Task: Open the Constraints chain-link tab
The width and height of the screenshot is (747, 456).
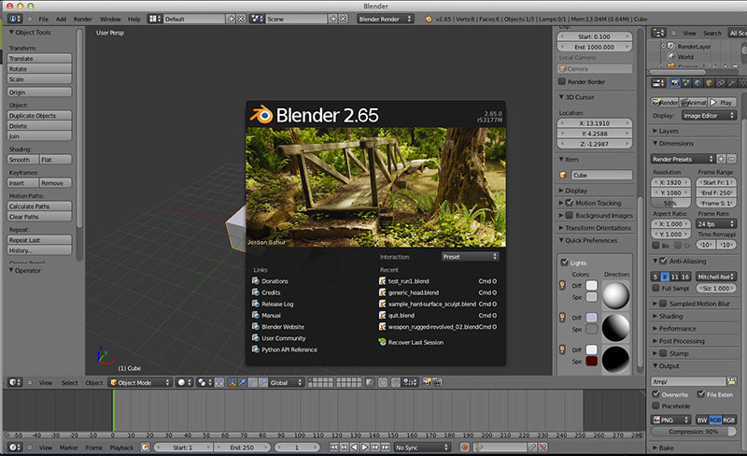Action: (x=721, y=83)
